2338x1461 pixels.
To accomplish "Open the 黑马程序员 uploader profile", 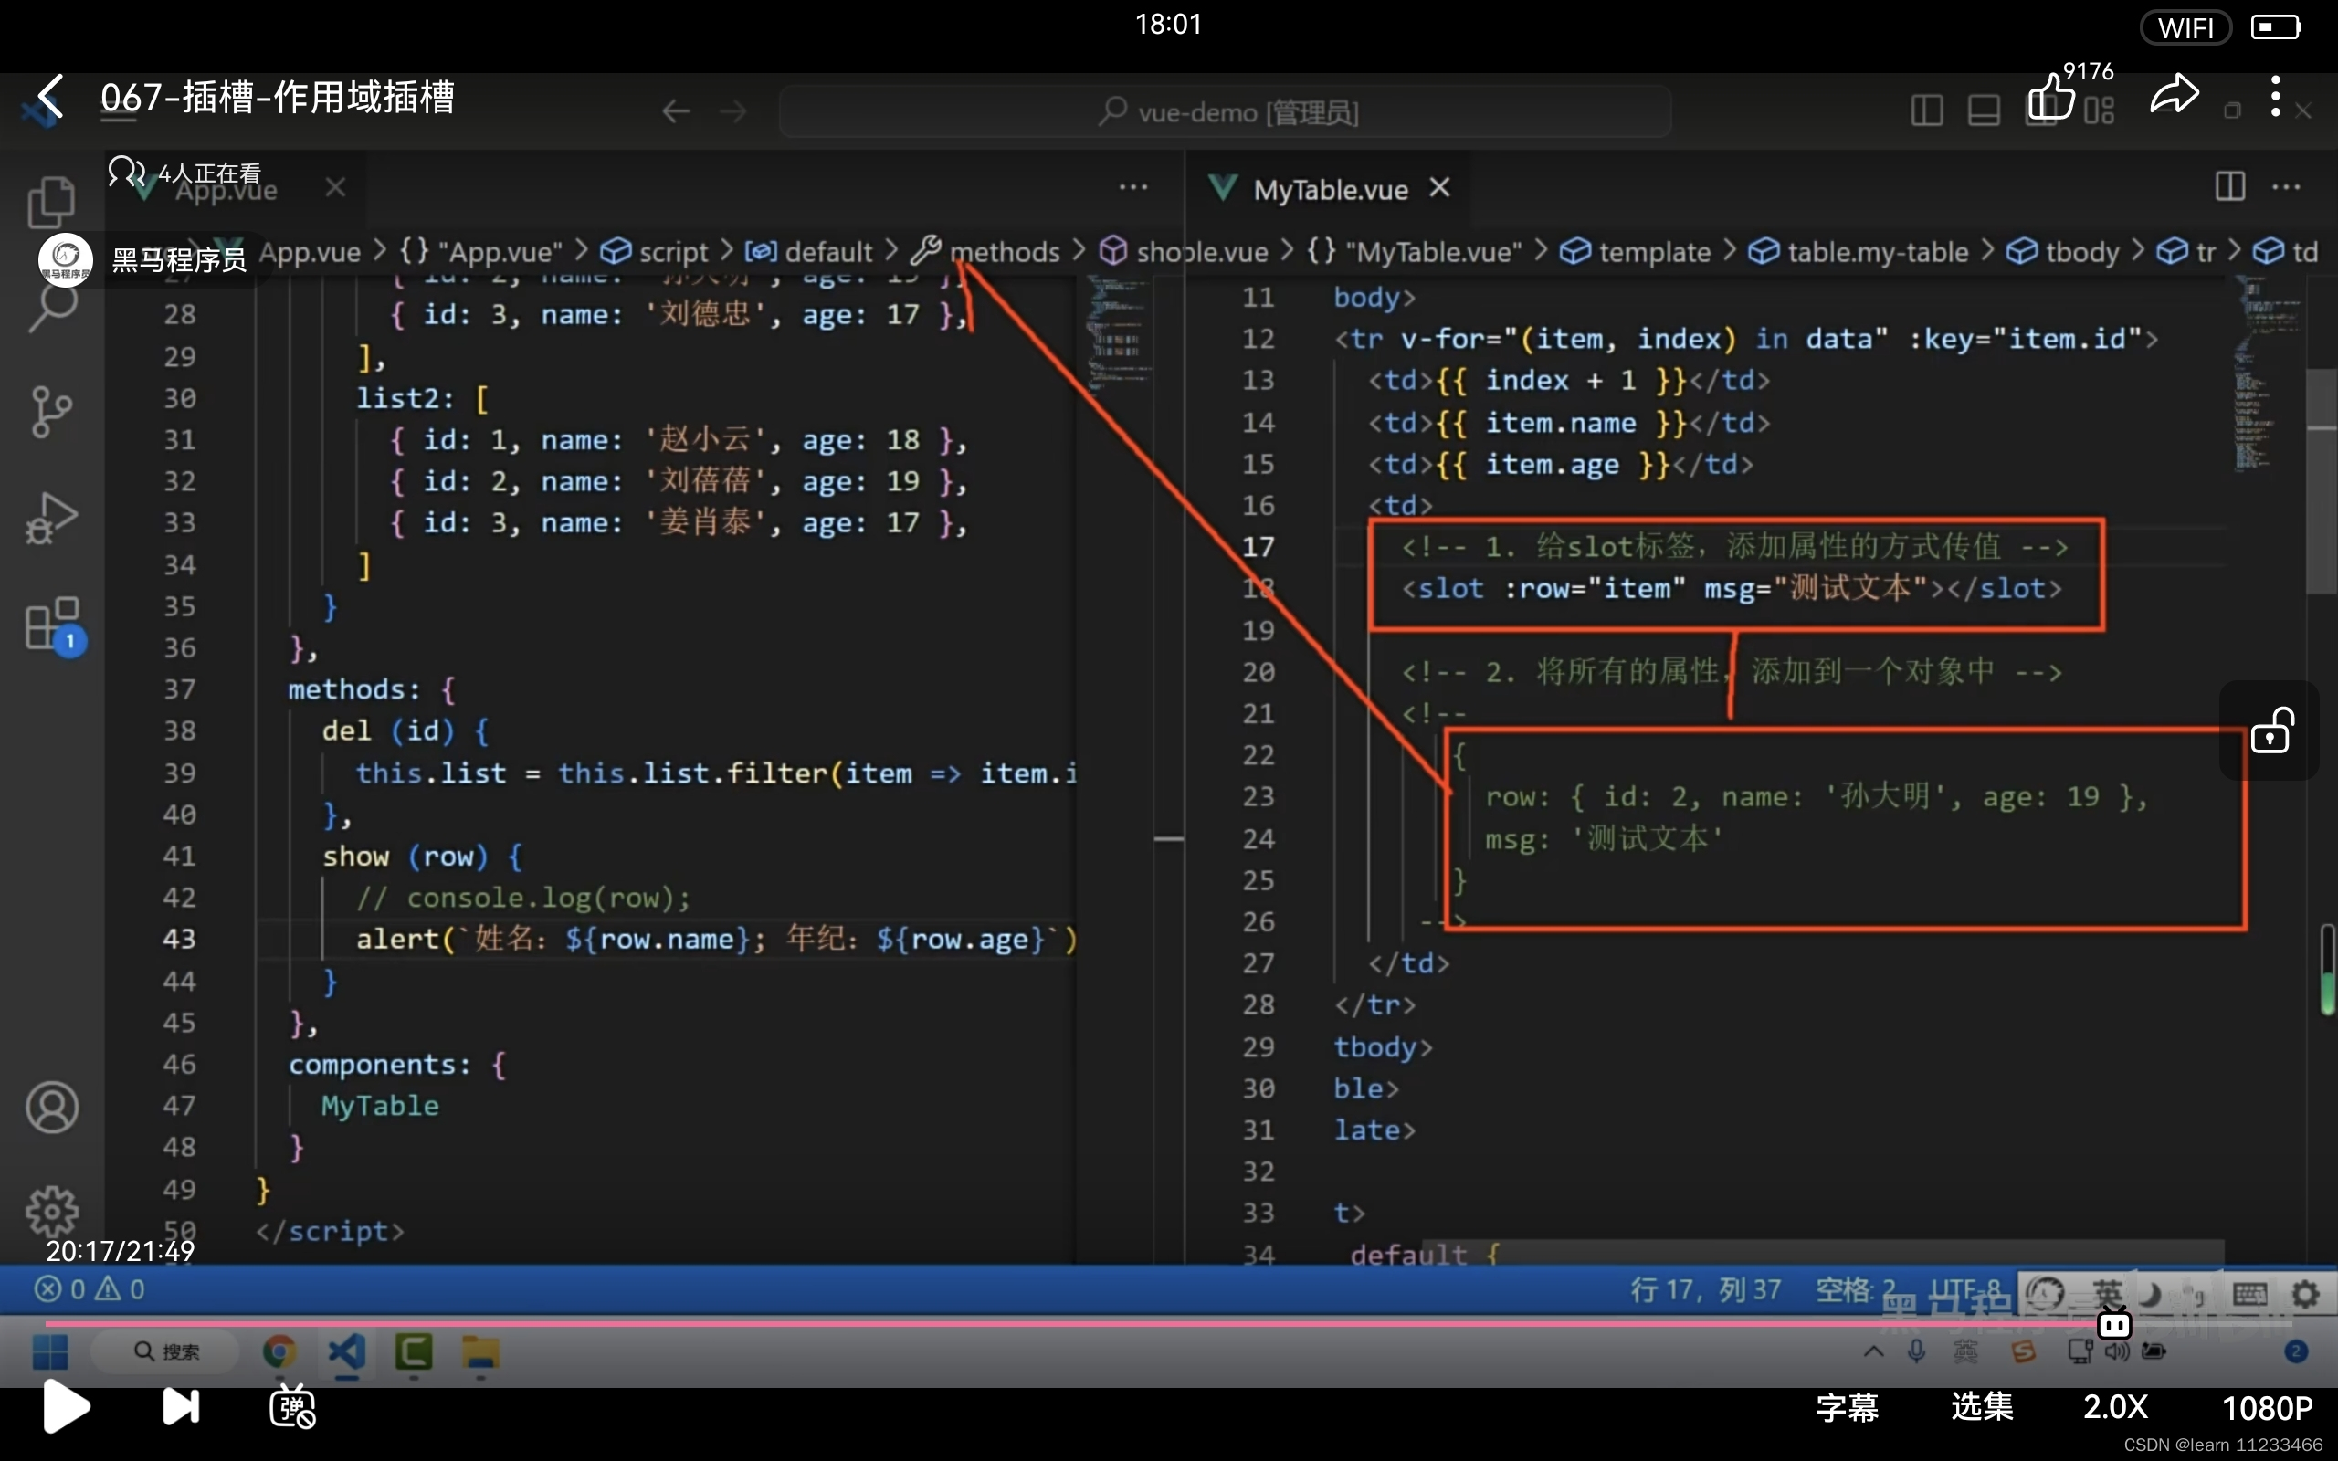I will point(143,260).
